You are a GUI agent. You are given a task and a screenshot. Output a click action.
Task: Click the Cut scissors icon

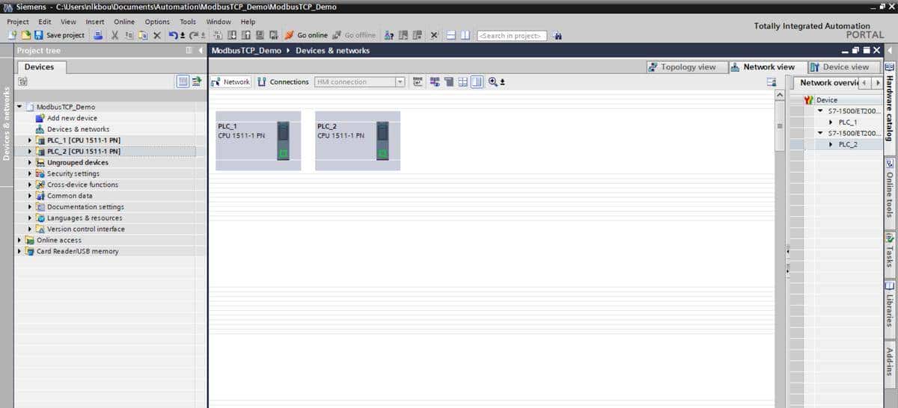114,35
